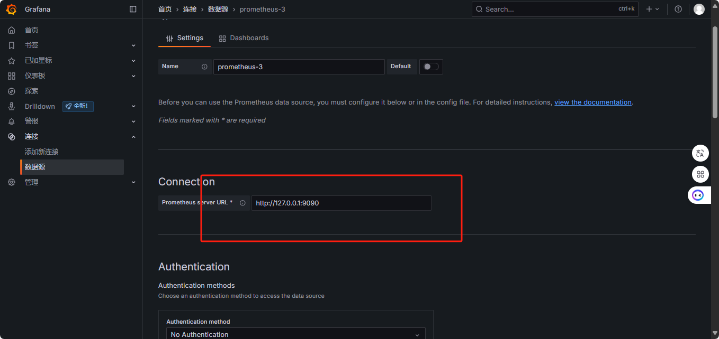Click the dashboards grid icon in sidebar
719x339 pixels.
point(12,76)
